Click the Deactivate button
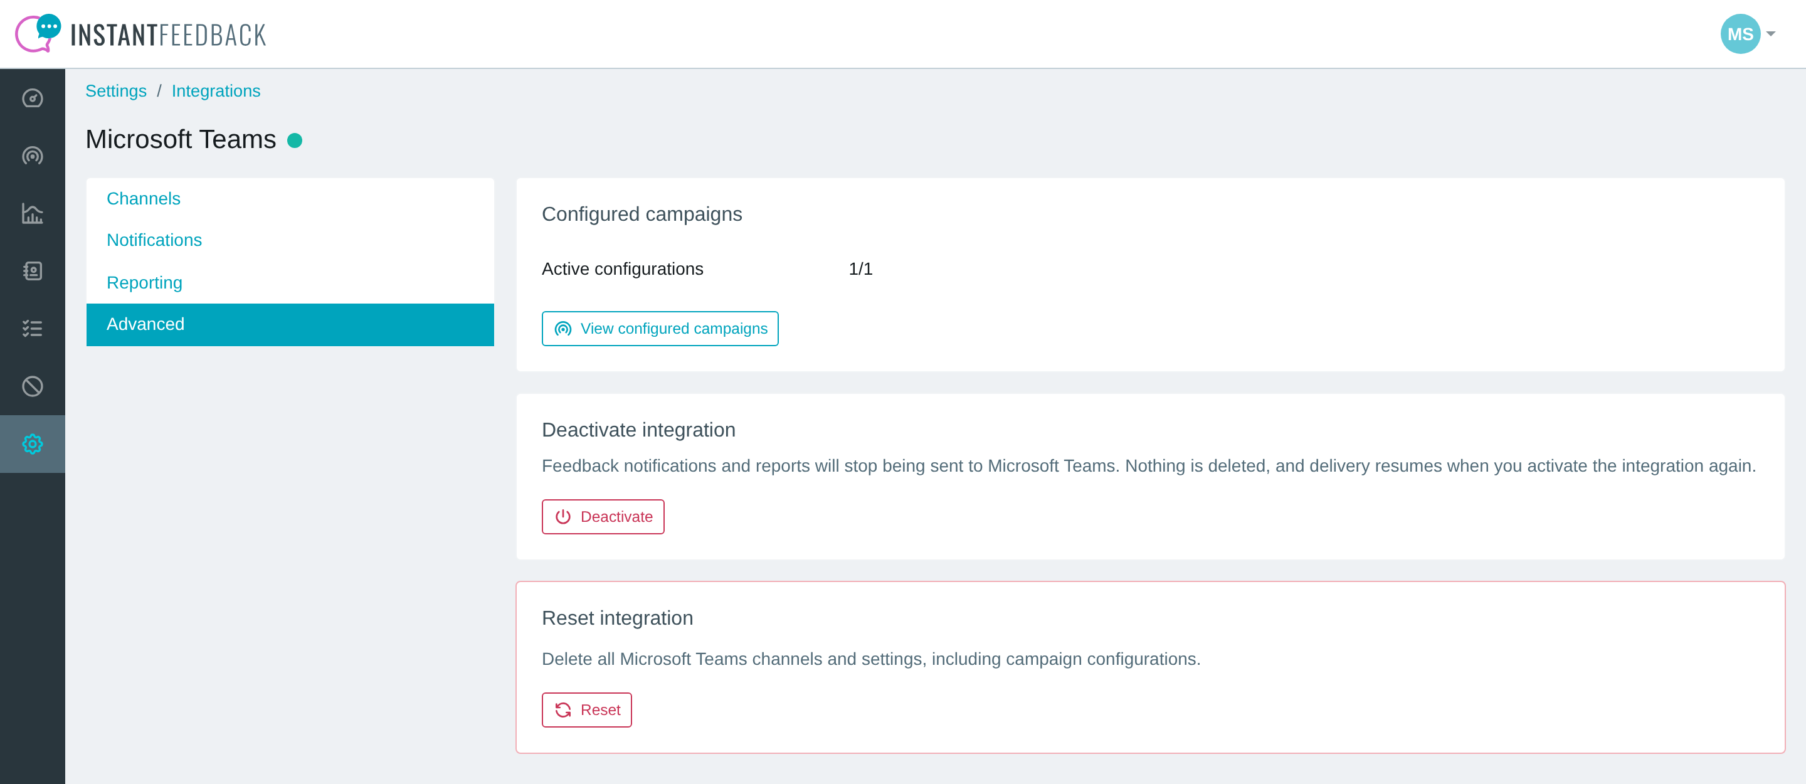 (603, 517)
